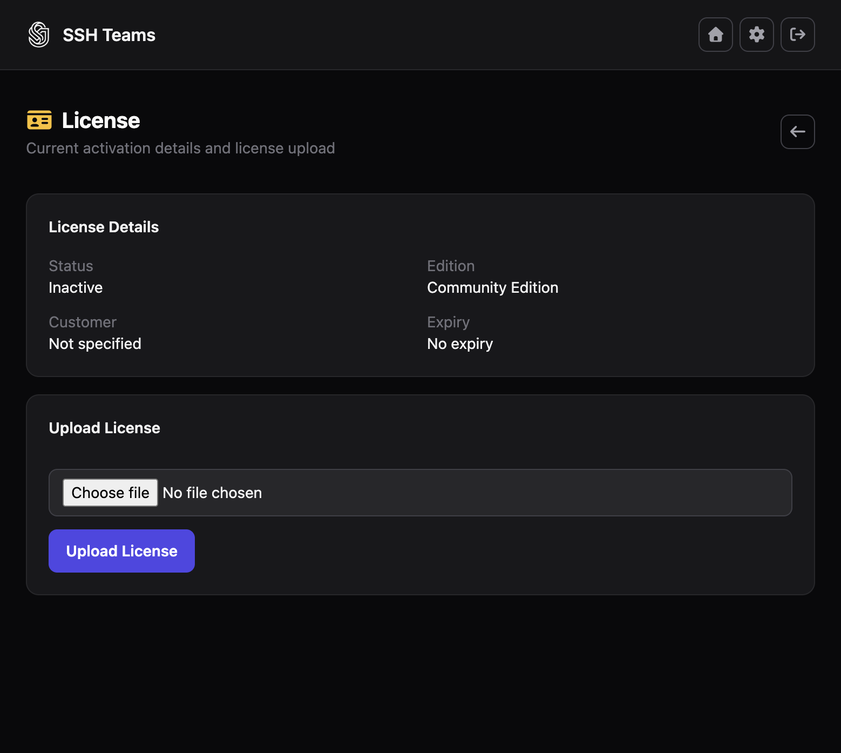The width and height of the screenshot is (841, 753).
Task: Click the 'No file chosen' text
Action: point(212,493)
